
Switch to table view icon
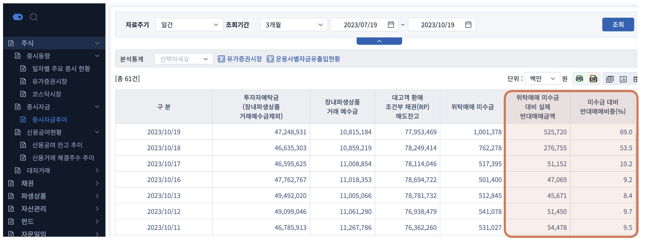point(610,79)
